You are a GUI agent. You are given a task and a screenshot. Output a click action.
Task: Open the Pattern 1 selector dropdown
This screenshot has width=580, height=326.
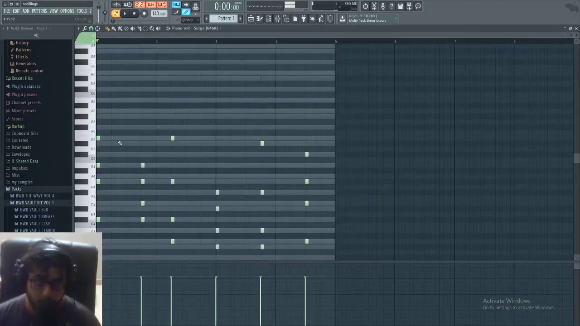(226, 19)
